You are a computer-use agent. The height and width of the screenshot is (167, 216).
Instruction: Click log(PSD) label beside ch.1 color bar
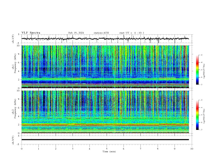(x=204, y=71)
